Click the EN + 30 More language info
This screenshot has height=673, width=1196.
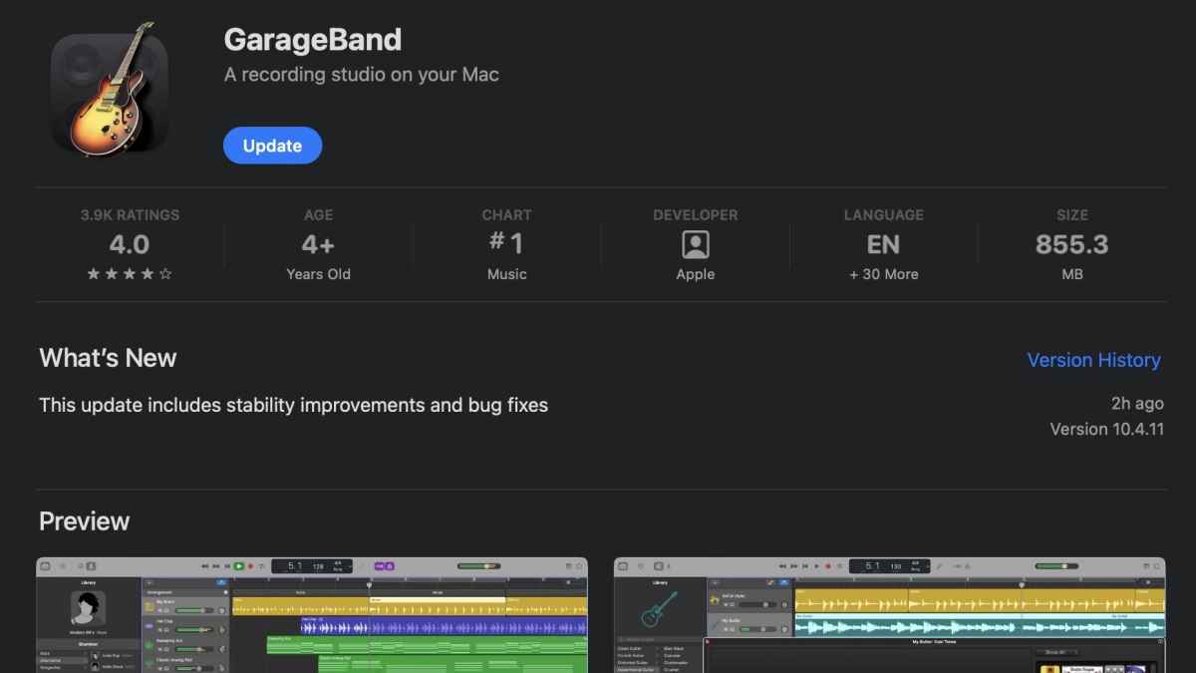point(883,255)
